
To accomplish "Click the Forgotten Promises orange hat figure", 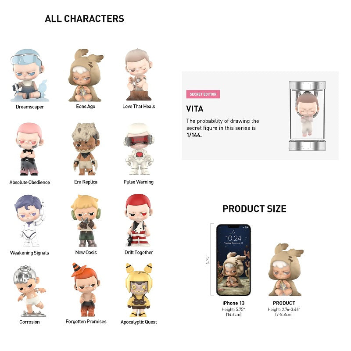I will (86, 290).
